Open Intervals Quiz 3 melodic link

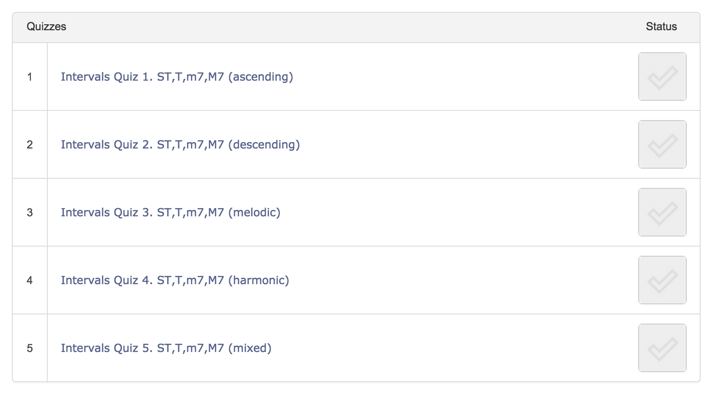point(170,212)
